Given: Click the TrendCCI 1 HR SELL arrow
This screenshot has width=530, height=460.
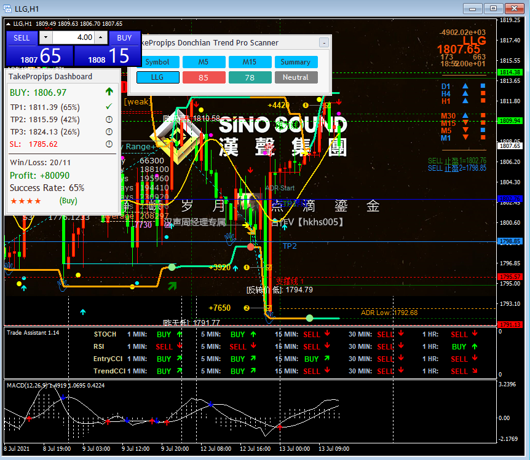Looking at the screenshot, I should 475,371.
